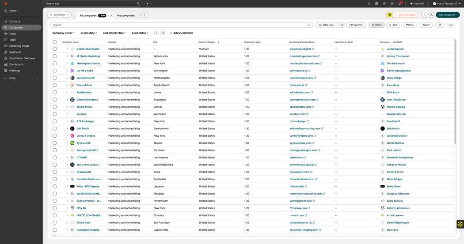Select the Marketplace Sorted row checkbox
The width and height of the screenshot is (464, 244).
(x=55, y=64)
